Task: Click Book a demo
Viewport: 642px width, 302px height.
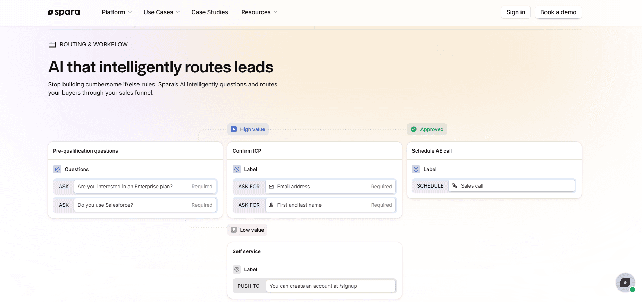Action: point(558,12)
